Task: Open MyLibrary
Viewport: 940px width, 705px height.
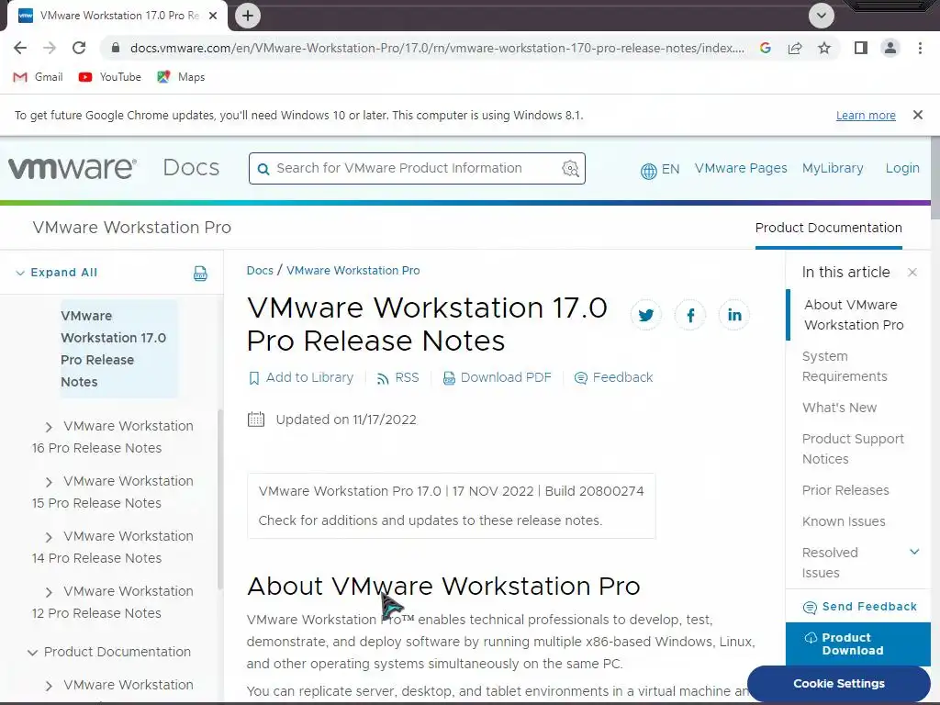Action: 833,169
